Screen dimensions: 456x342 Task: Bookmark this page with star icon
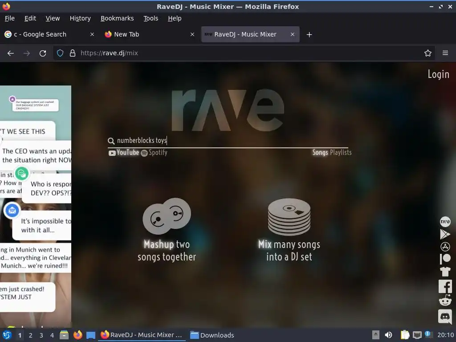pos(427,53)
